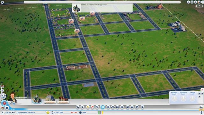
Task: Close the density data panel
Action: [x=202, y=90]
